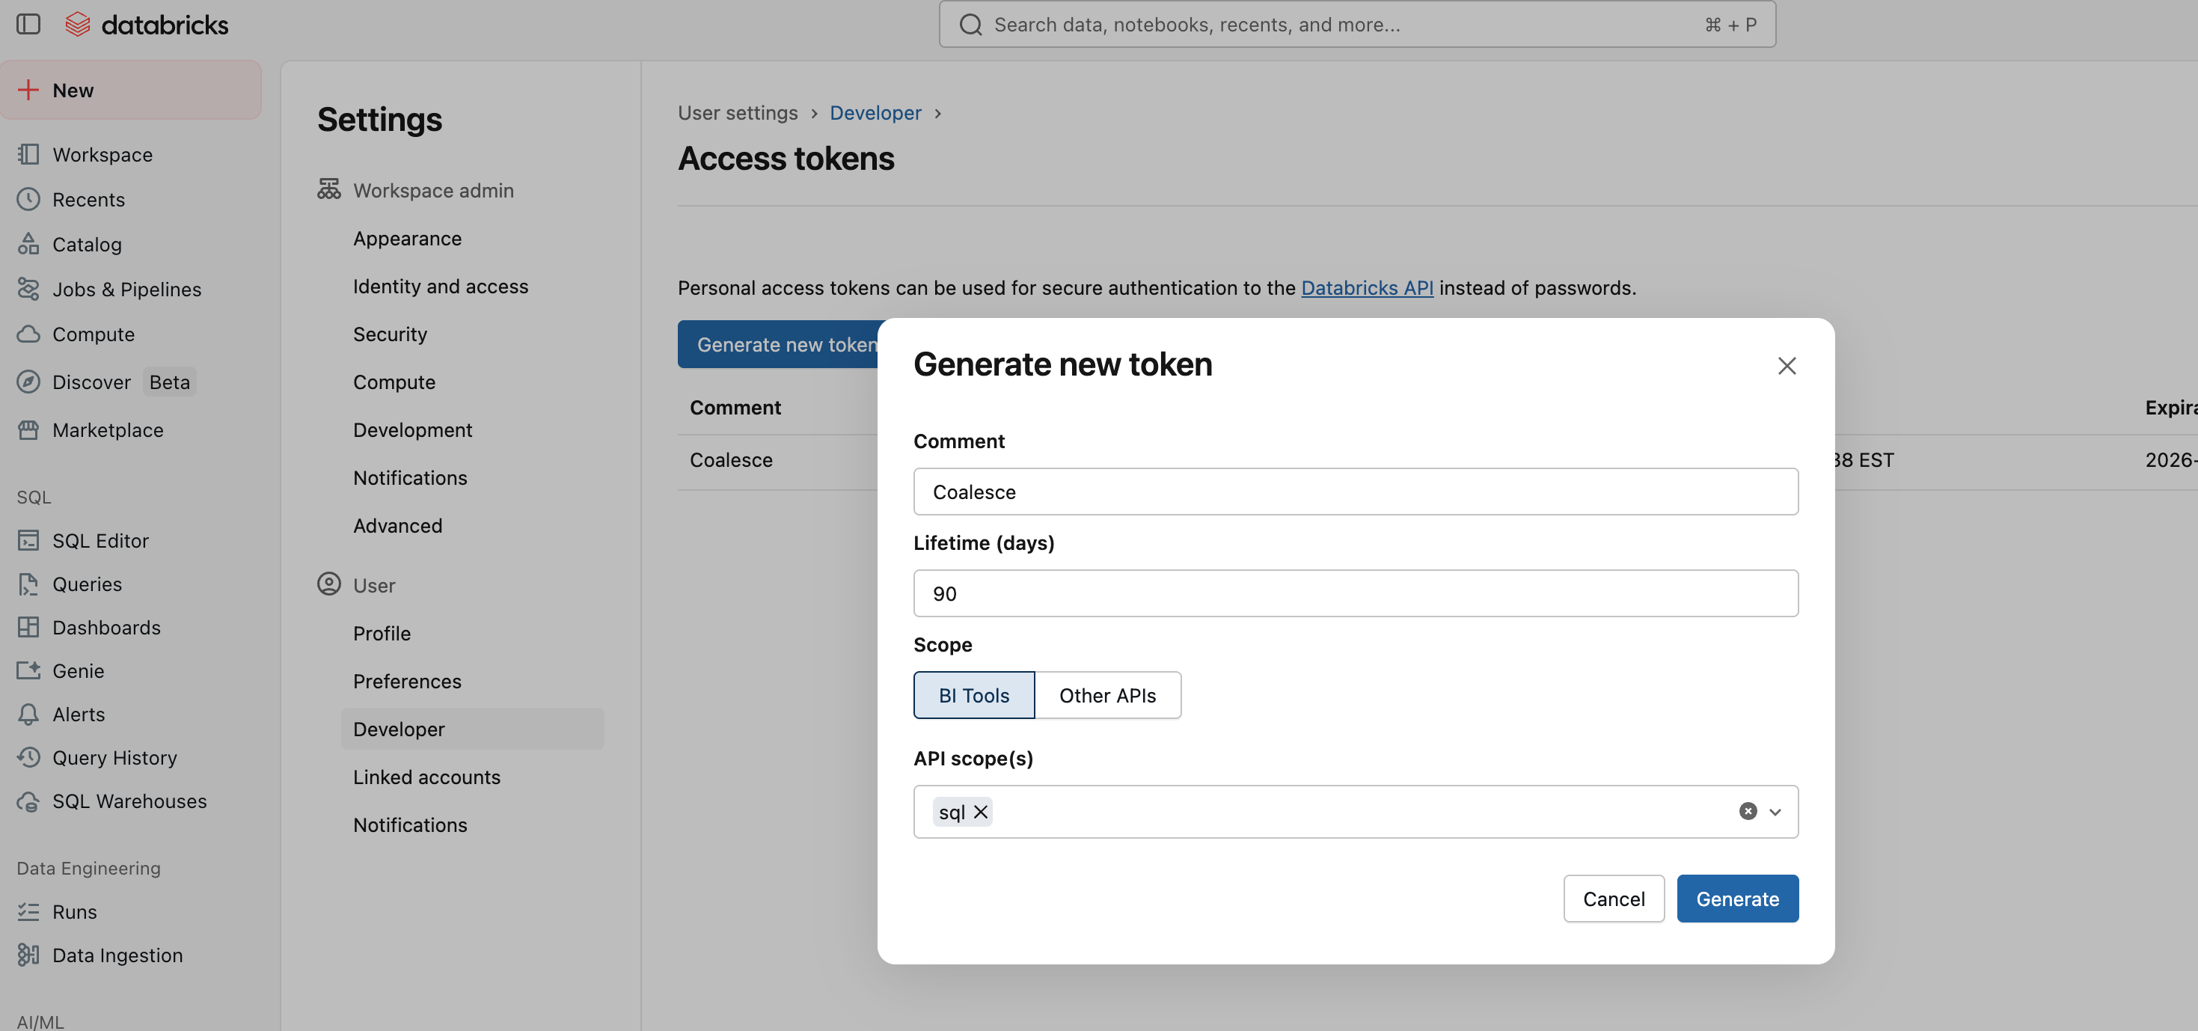Screen dimensions: 2198x1031
Task: Switch scope to Other APIs
Action: (1107, 695)
